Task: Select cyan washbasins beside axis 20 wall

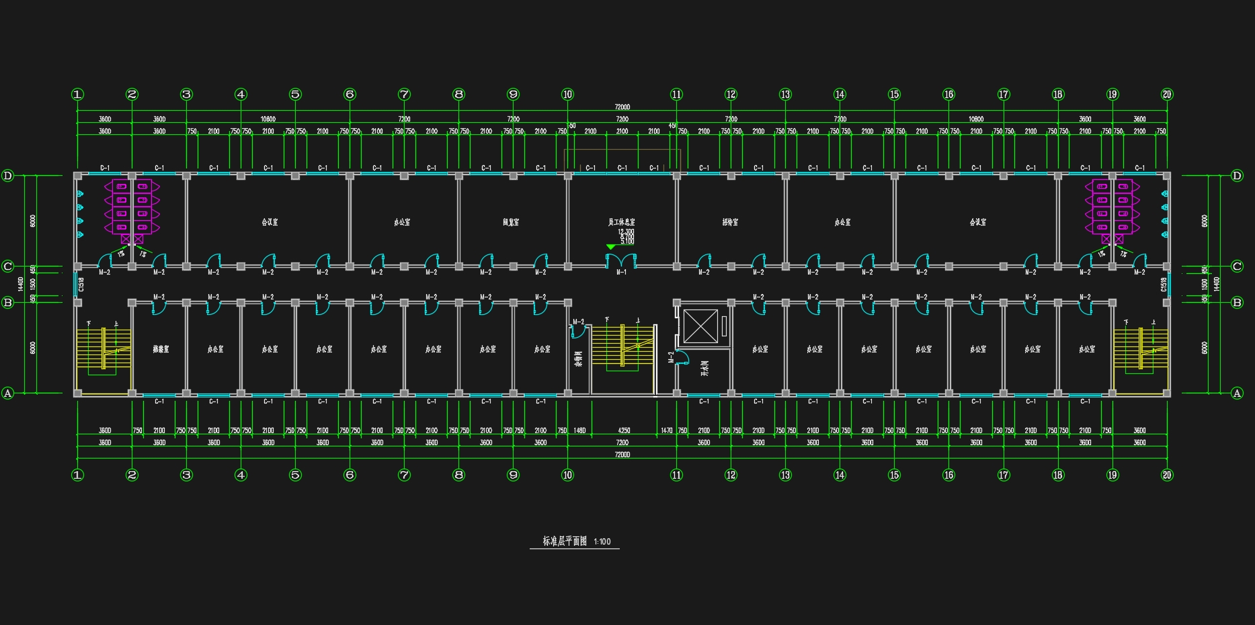Action: [1164, 214]
